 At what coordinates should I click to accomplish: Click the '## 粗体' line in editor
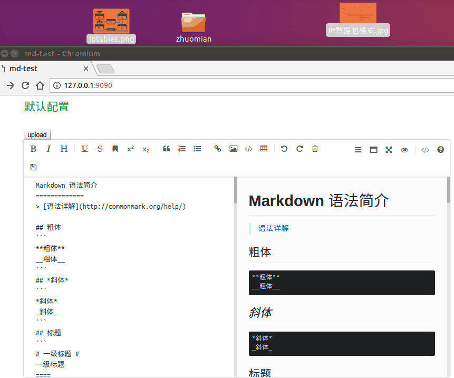(x=49, y=228)
